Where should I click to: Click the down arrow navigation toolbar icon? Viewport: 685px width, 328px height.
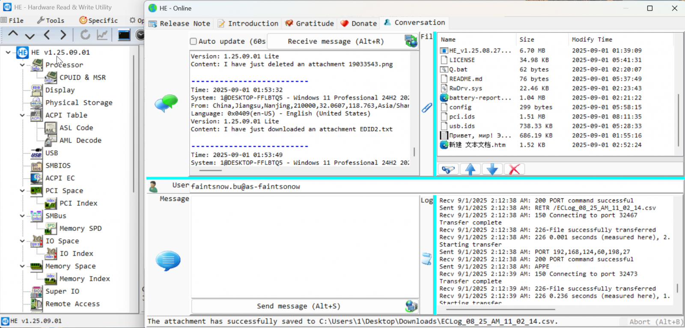pos(30,35)
